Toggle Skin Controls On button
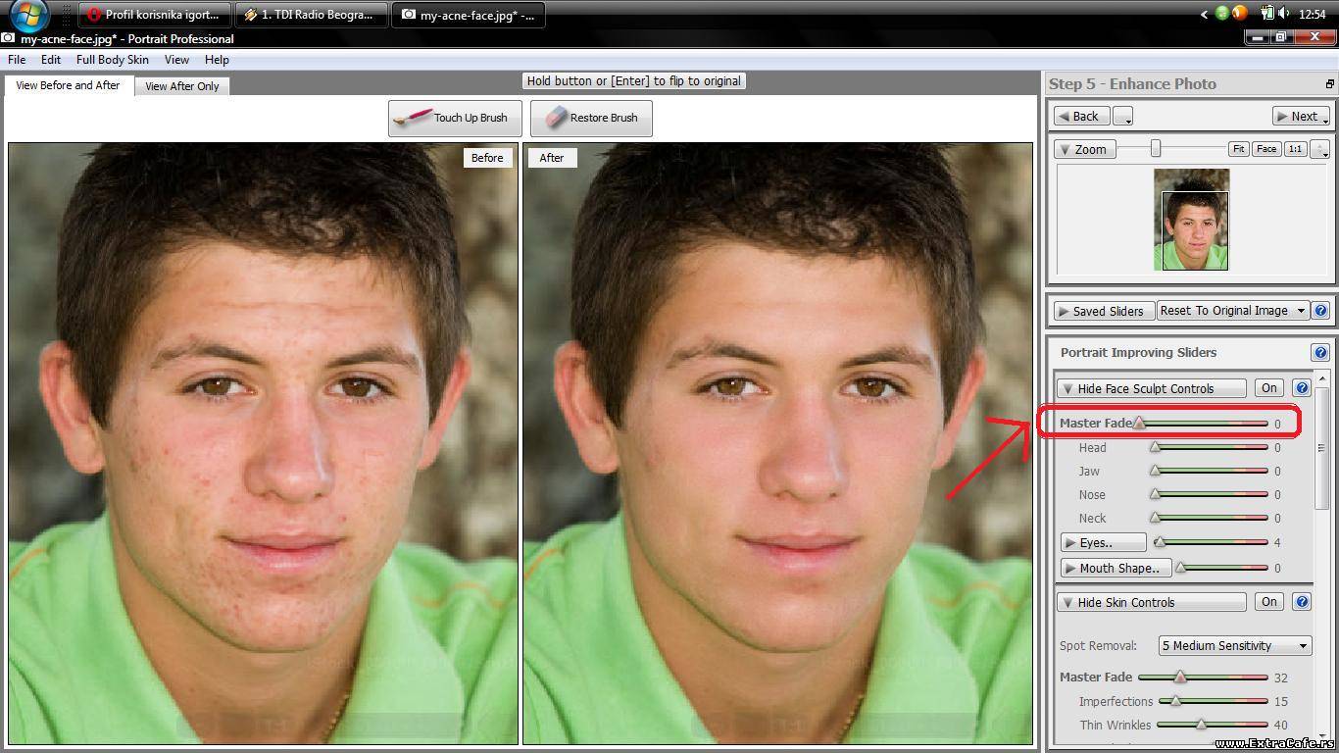The height and width of the screenshot is (753, 1339). (1269, 602)
